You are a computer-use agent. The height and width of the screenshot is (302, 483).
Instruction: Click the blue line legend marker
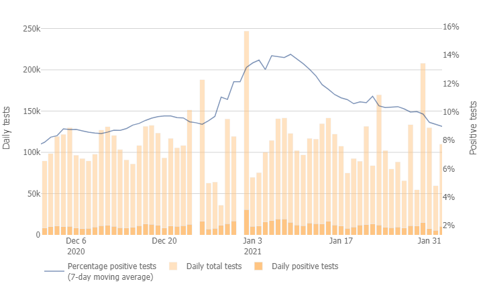point(54,271)
